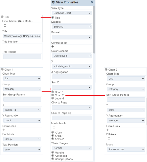Toggle the Maximisable checkbox
147x162 pixels.
pyautogui.click(x=54, y=128)
